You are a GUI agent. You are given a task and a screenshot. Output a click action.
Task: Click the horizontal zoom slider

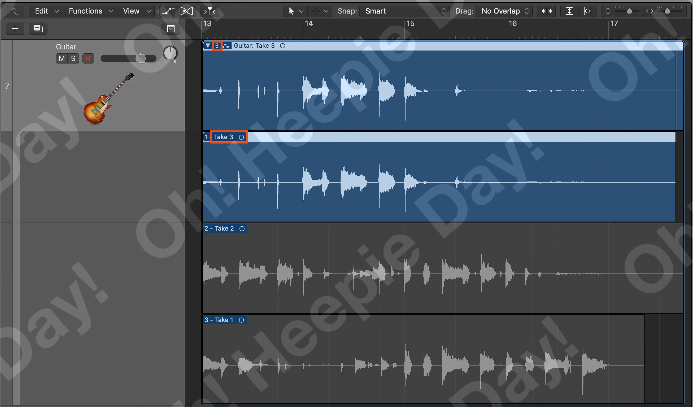[670, 11]
